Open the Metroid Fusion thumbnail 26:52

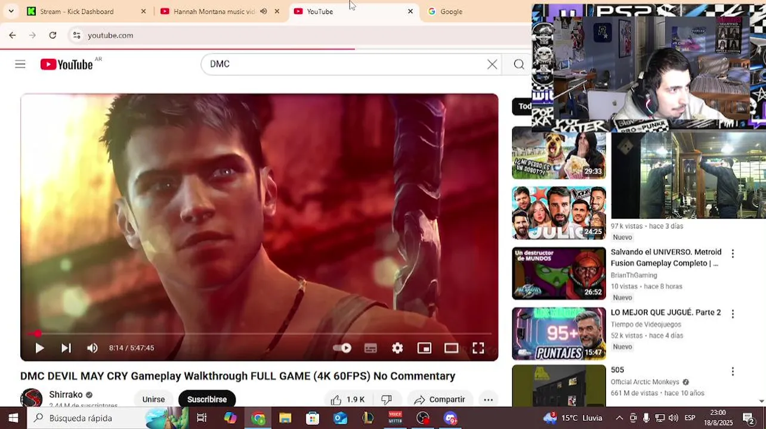[558, 273]
